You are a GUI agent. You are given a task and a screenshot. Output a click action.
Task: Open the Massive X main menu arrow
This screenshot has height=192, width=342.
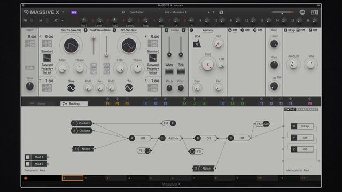63,12
